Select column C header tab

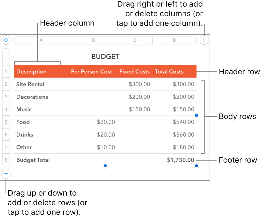point(135,40)
